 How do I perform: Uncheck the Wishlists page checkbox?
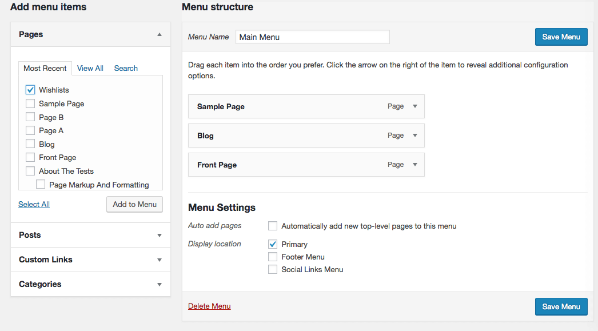point(30,90)
